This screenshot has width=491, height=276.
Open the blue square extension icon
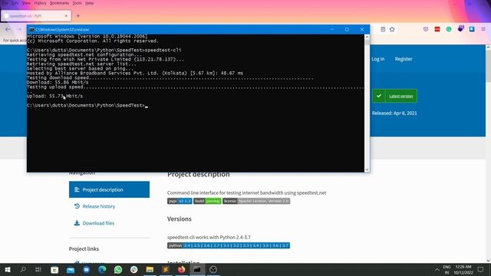pos(472,29)
